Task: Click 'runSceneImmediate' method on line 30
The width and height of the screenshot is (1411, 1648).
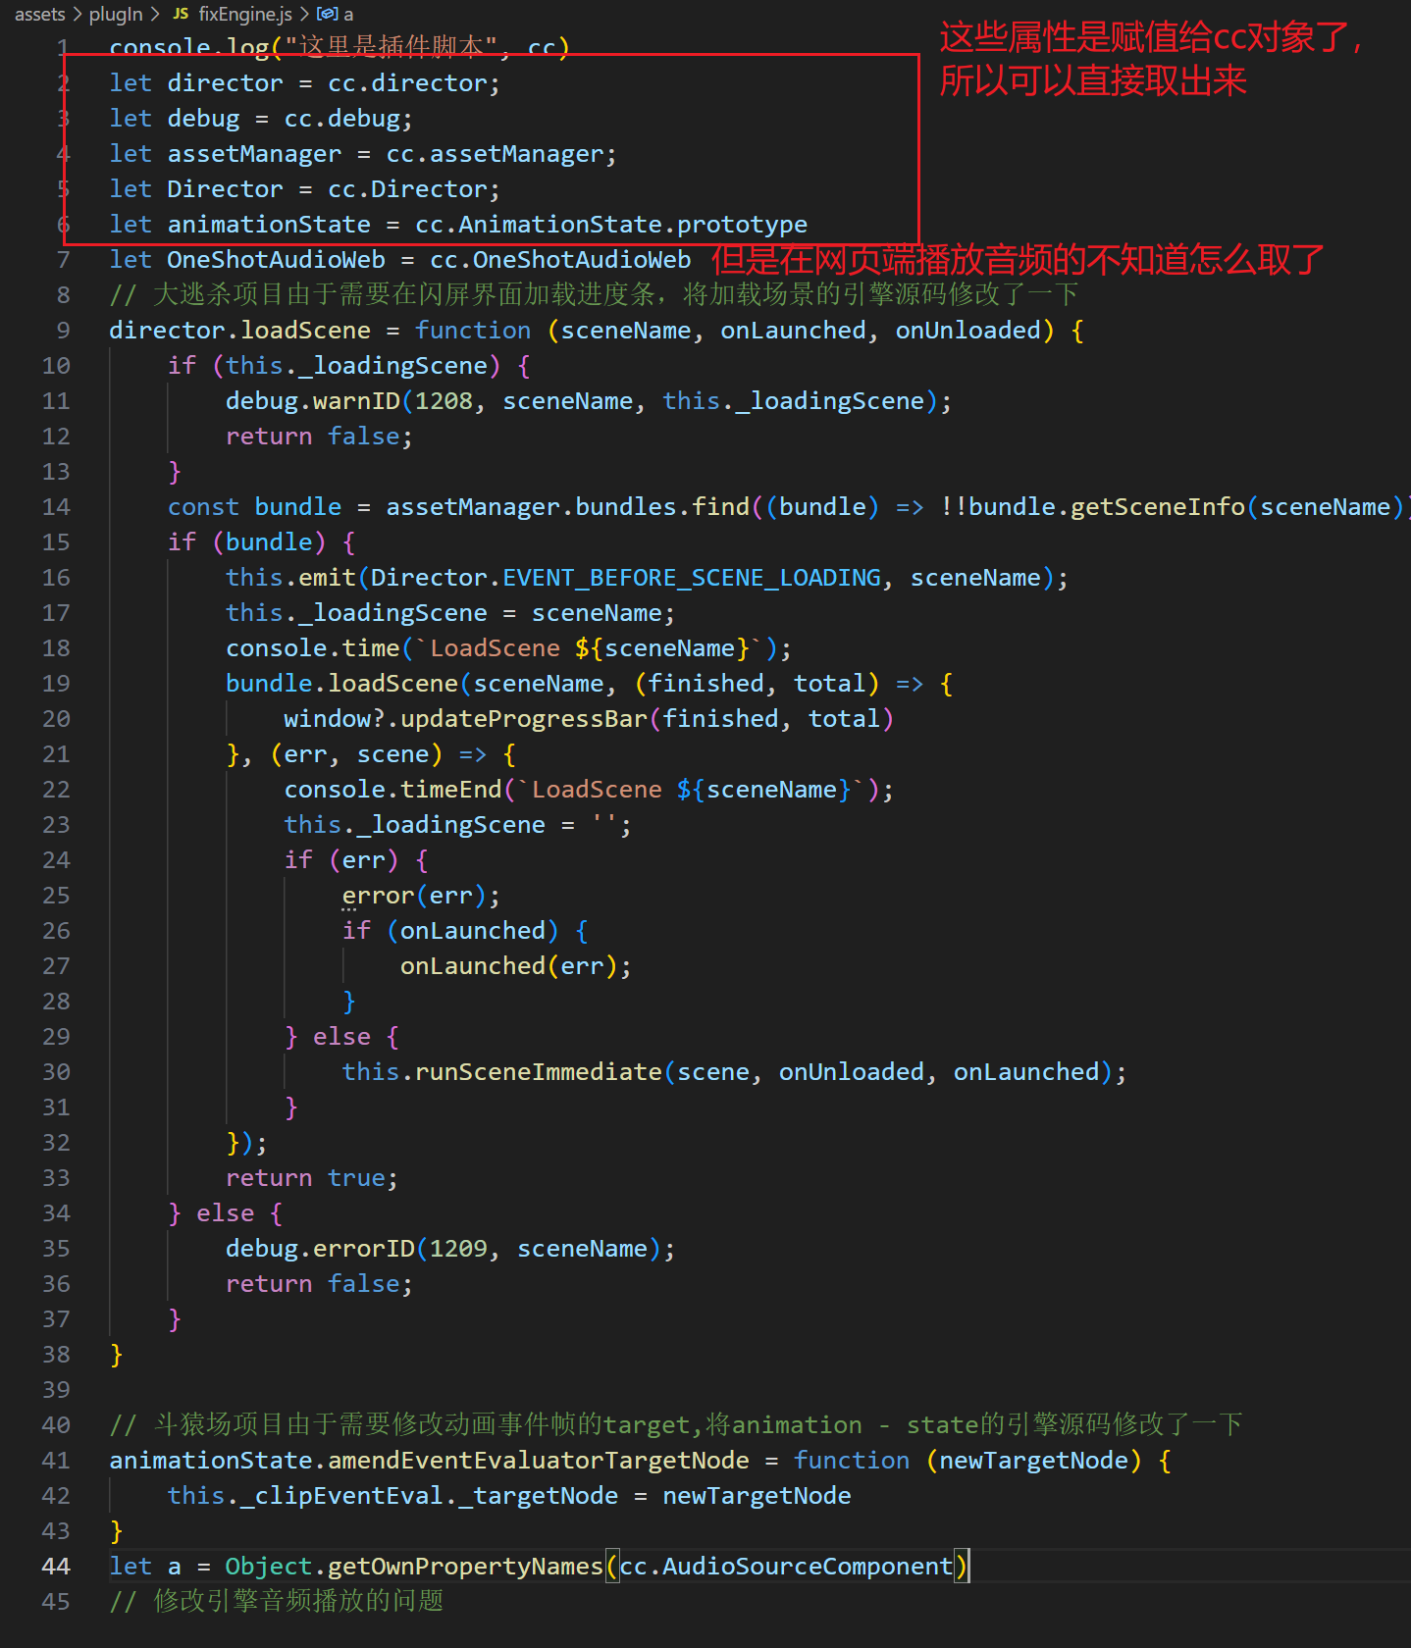Action: click(x=539, y=1072)
